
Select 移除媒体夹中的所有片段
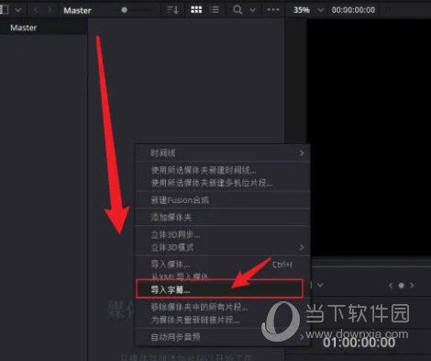tap(223, 307)
